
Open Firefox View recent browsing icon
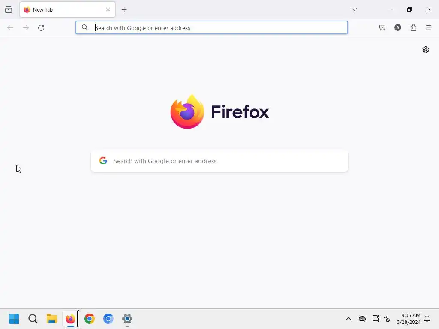tap(9, 9)
